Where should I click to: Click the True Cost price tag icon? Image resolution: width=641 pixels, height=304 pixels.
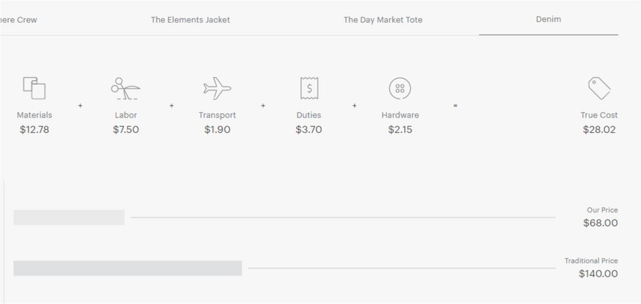pyautogui.click(x=599, y=89)
